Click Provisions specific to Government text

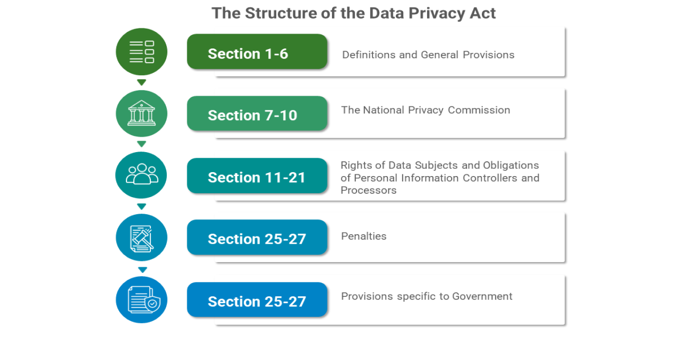(427, 296)
